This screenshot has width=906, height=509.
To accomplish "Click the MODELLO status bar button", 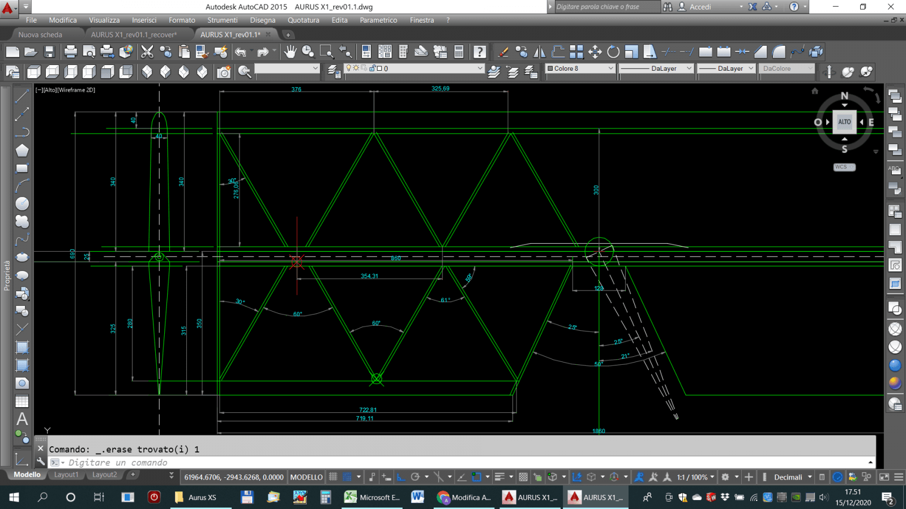I will point(306,477).
